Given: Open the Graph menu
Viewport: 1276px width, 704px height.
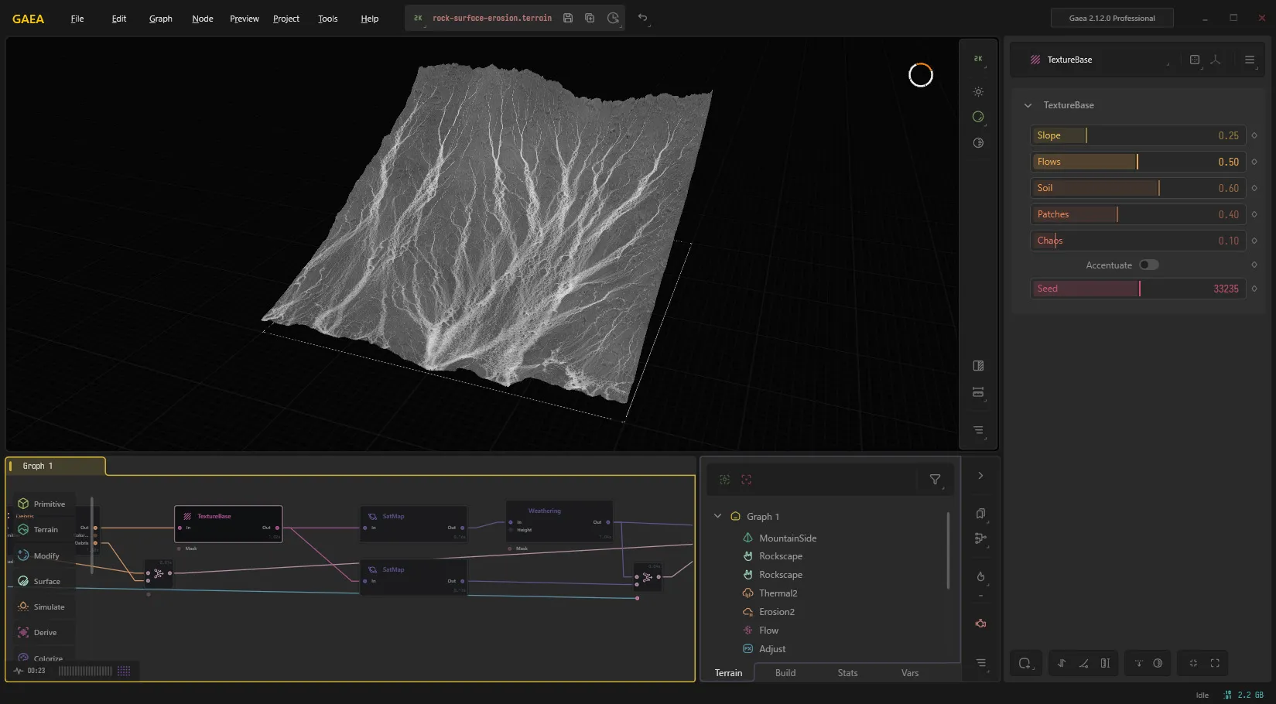Looking at the screenshot, I should (161, 19).
